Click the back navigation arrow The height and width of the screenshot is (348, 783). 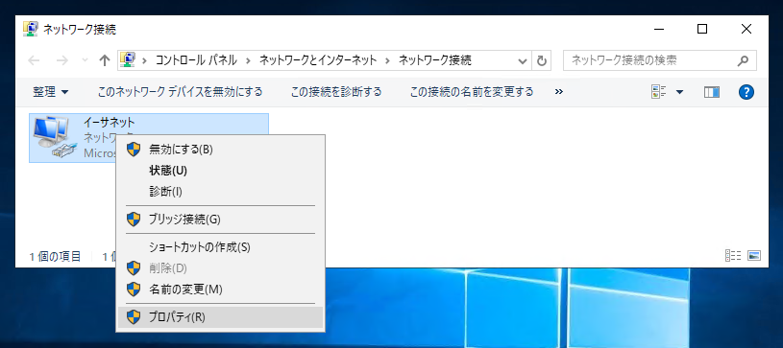[x=34, y=60]
